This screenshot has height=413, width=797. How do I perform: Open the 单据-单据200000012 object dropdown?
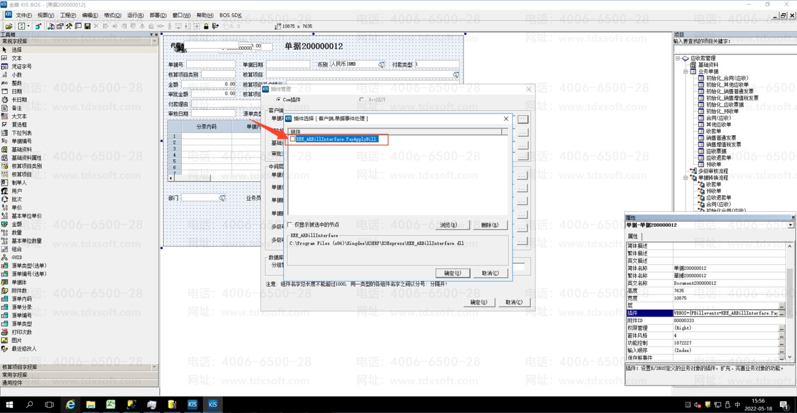(791, 225)
